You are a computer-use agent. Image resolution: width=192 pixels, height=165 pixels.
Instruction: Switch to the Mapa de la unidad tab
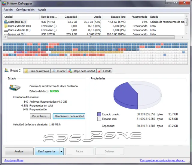[x=82, y=71]
